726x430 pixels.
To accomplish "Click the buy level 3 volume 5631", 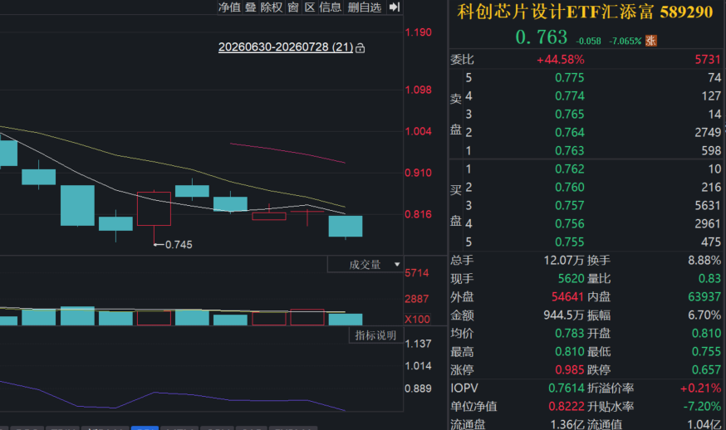I will pyautogui.click(x=708, y=206).
